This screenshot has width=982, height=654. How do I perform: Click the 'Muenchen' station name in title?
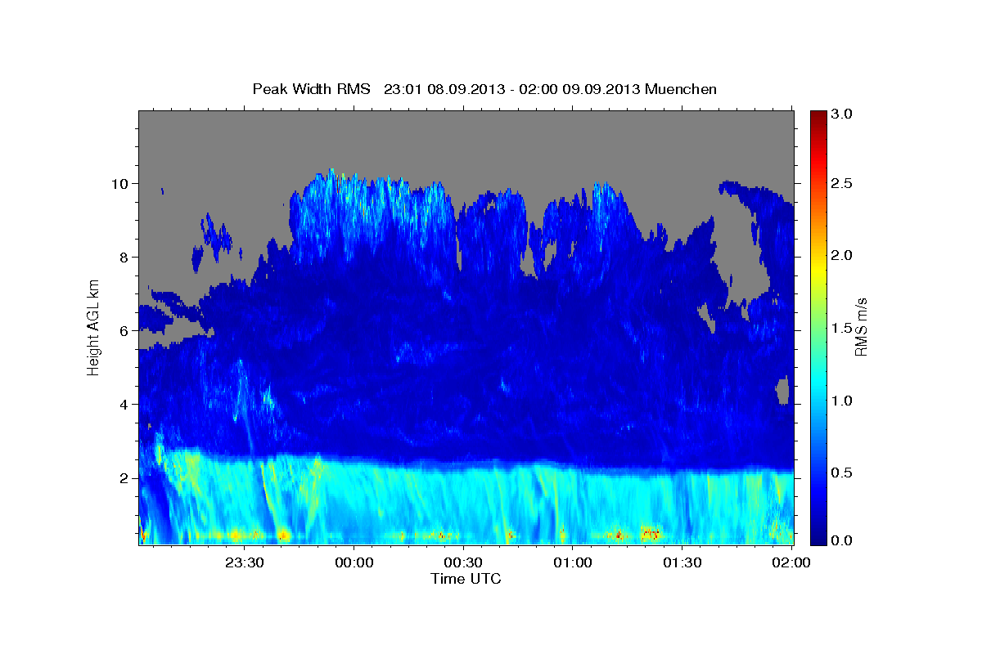click(x=681, y=89)
